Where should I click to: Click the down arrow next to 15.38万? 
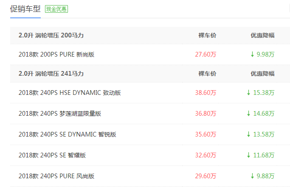point(248,93)
